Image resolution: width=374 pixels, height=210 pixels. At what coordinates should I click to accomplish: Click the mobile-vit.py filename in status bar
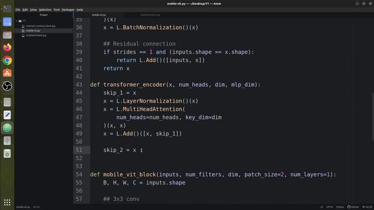tap(23, 207)
